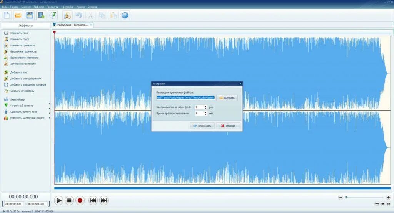The image size is (394, 213).
Task: Jump to the start with the rewind button
Action: [x=93, y=200]
